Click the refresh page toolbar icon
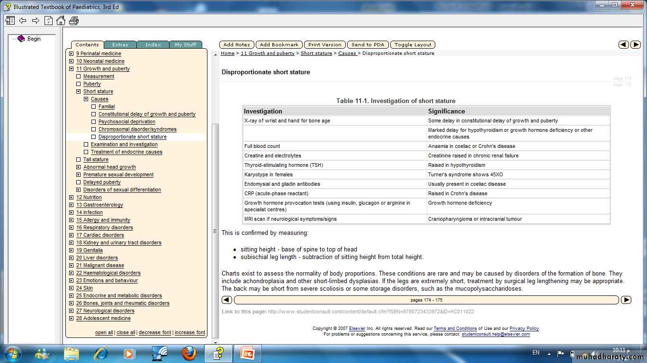Image resolution: width=647 pixels, height=363 pixels. pyautogui.click(x=48, y=20)
